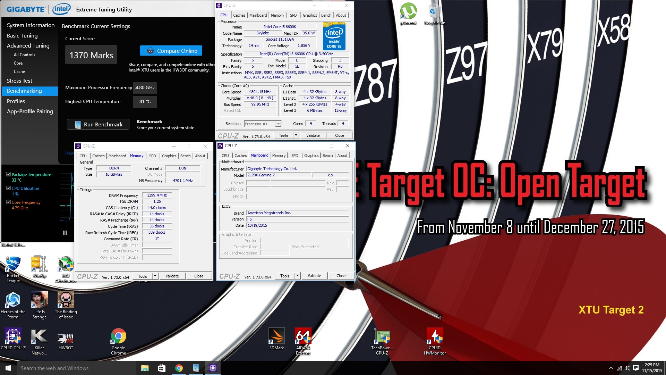Click the taskbar clock and date
The width and height of the screenshot is (666, 375).
pyautogui.click(x=652, y=368)
